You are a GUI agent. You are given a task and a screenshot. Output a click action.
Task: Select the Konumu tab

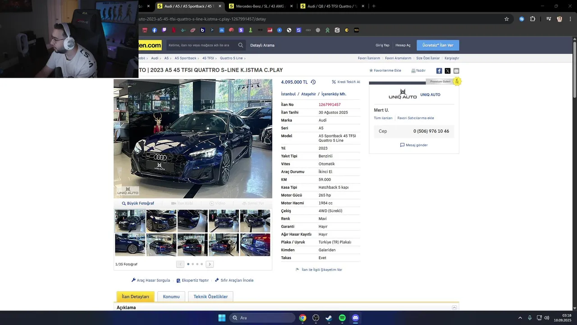coord(171,297)
